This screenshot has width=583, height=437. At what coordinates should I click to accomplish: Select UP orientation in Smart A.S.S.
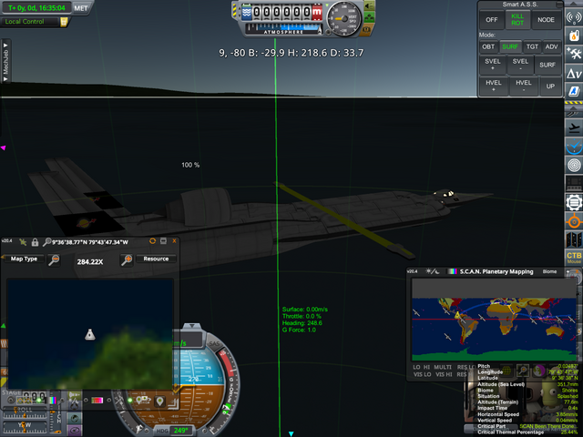coord(550,86)
